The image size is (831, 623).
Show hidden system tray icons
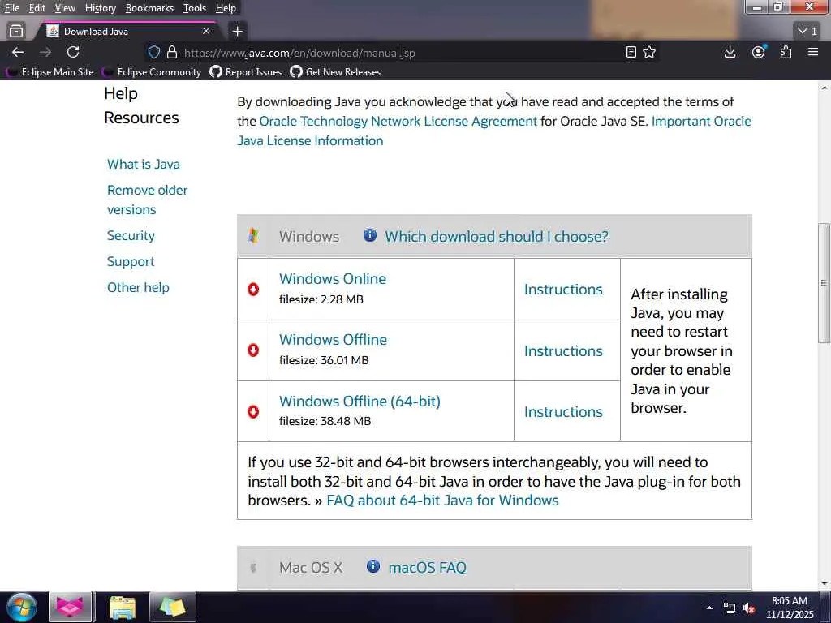point(709,608)
